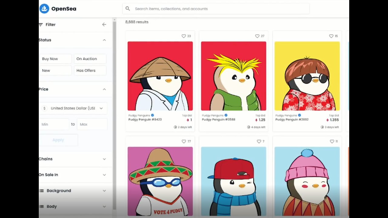Toggle the On Auction status filter

(x=90, y=59)
